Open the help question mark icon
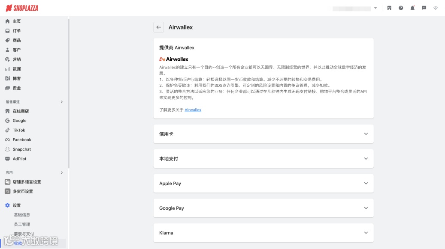Viewport: 445px width, 249px height. pyautogui.click(x=401, y=8)
